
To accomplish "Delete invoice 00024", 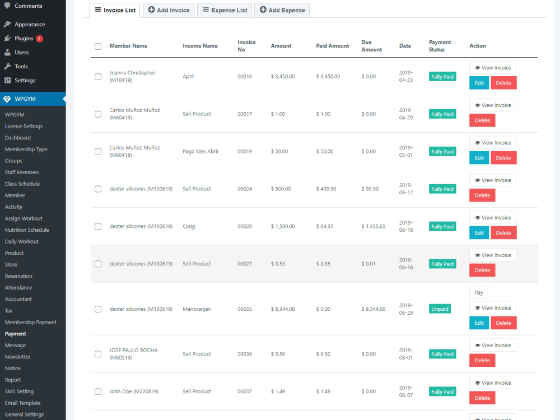I will point(482,195).
